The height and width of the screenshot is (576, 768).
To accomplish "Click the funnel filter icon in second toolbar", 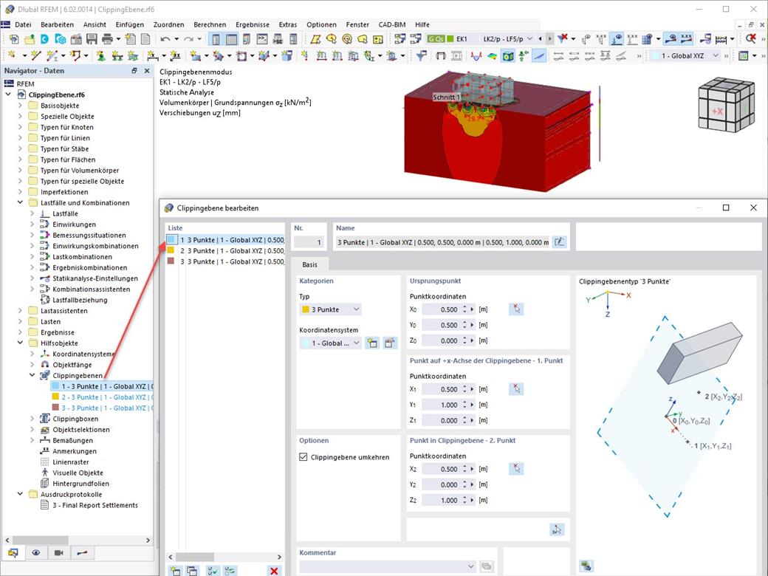I will [x=421, y=56].
